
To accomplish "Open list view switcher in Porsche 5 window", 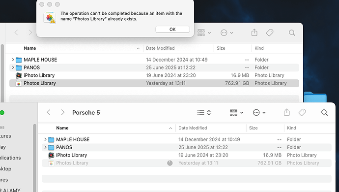I will (204, 112).
